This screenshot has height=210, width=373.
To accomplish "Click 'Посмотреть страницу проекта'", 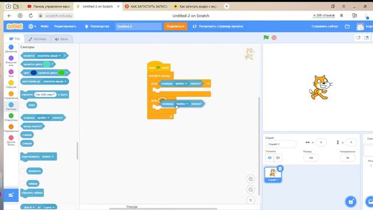I will pyautogui.click(x=218, y=26).
